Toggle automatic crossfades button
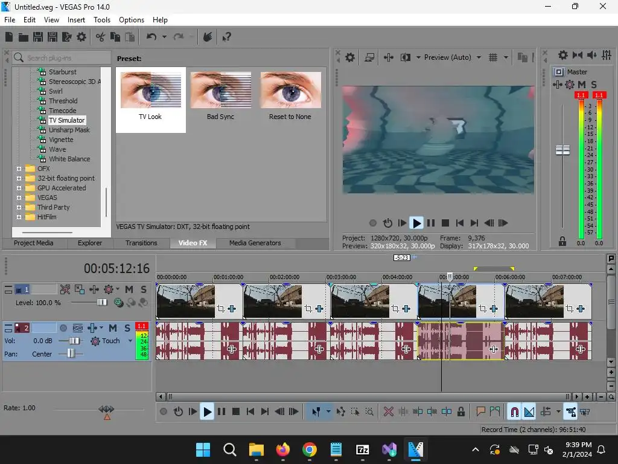Screen dimensions: 618x464 coord(529,412)
